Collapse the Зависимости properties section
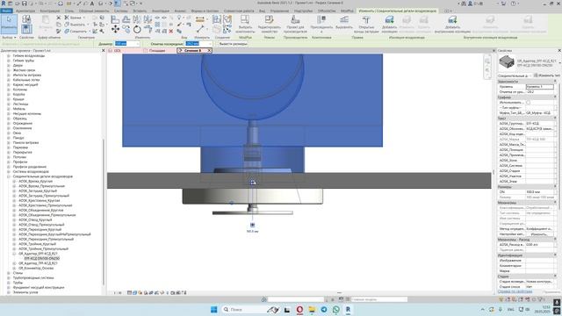This screenshot has height=316, width=562. 555,82
